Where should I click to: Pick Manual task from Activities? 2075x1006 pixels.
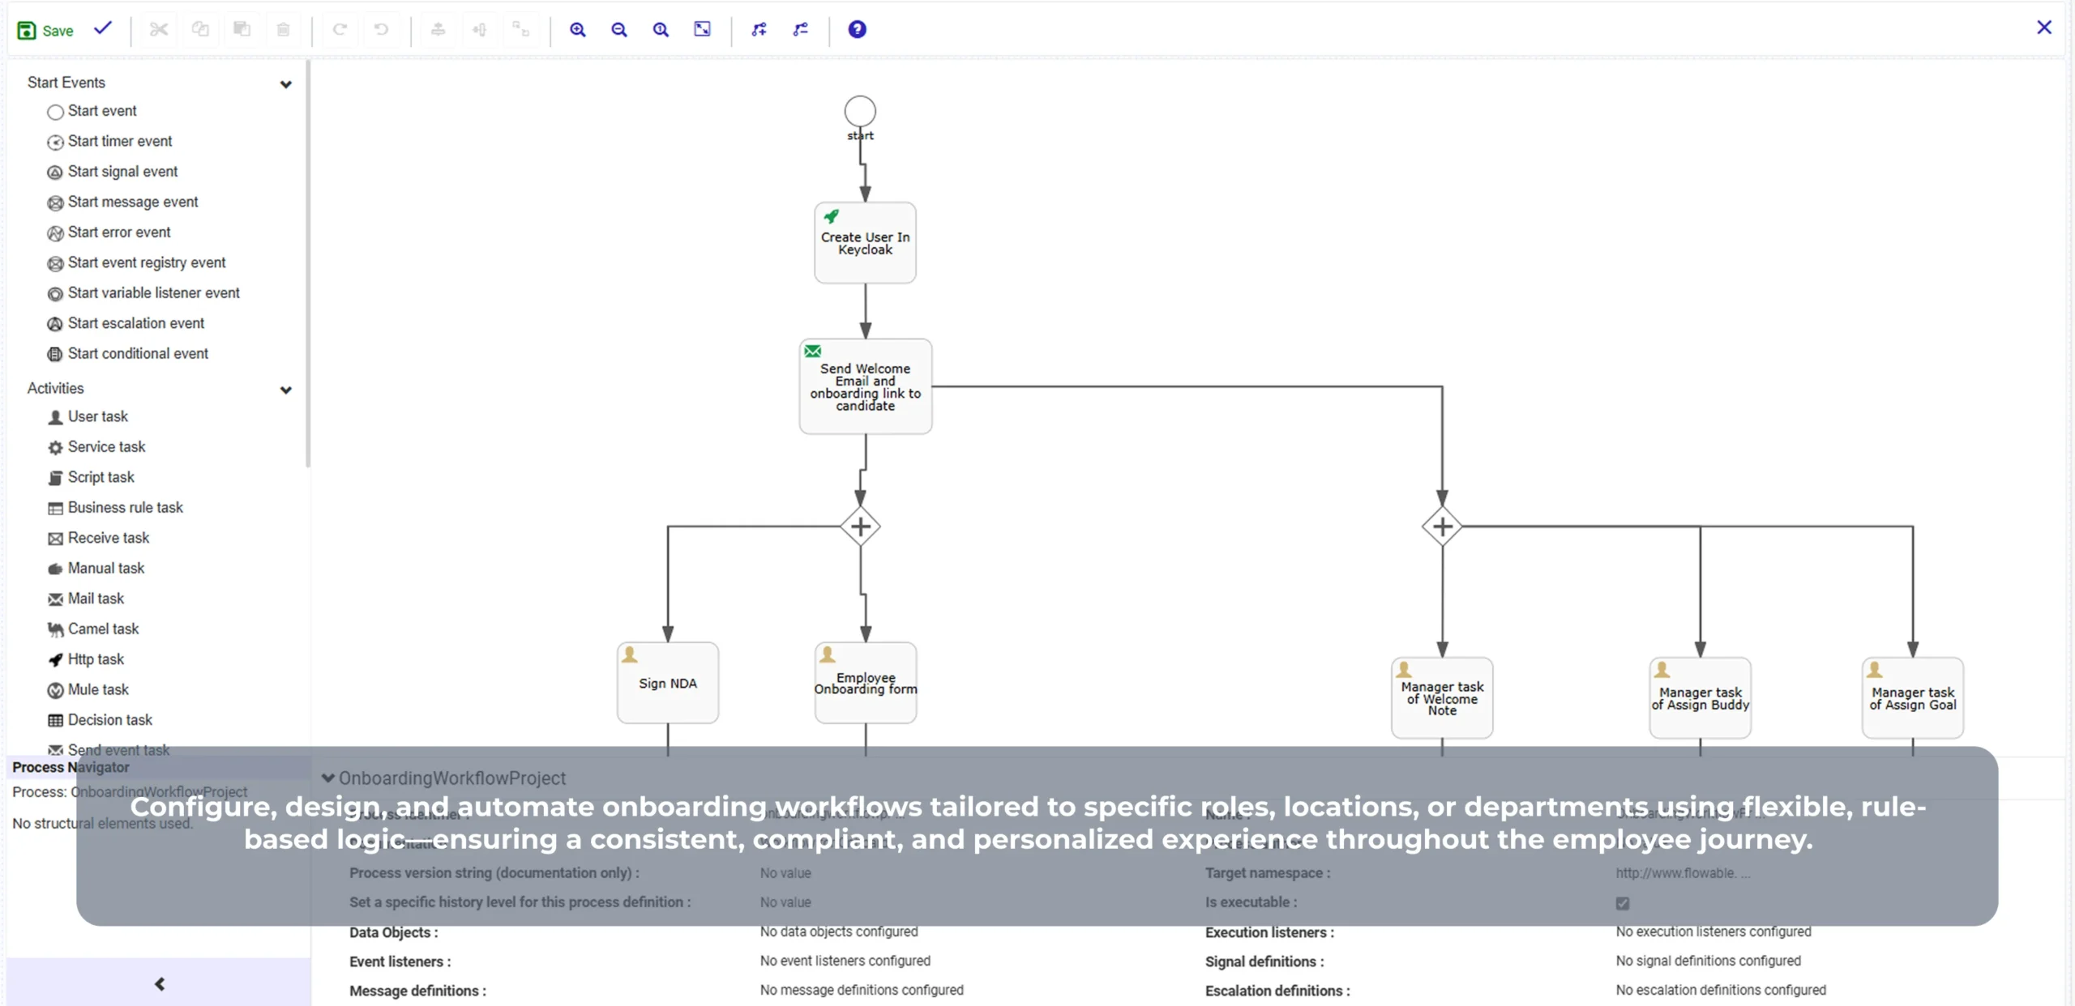click(x=96, y=569)
